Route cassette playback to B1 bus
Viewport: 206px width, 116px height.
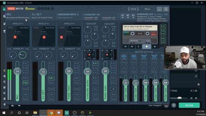(163, 38)
